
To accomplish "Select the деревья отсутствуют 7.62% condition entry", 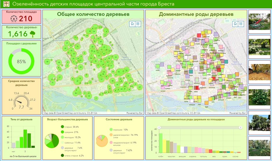I will click(x=121, y=151).
